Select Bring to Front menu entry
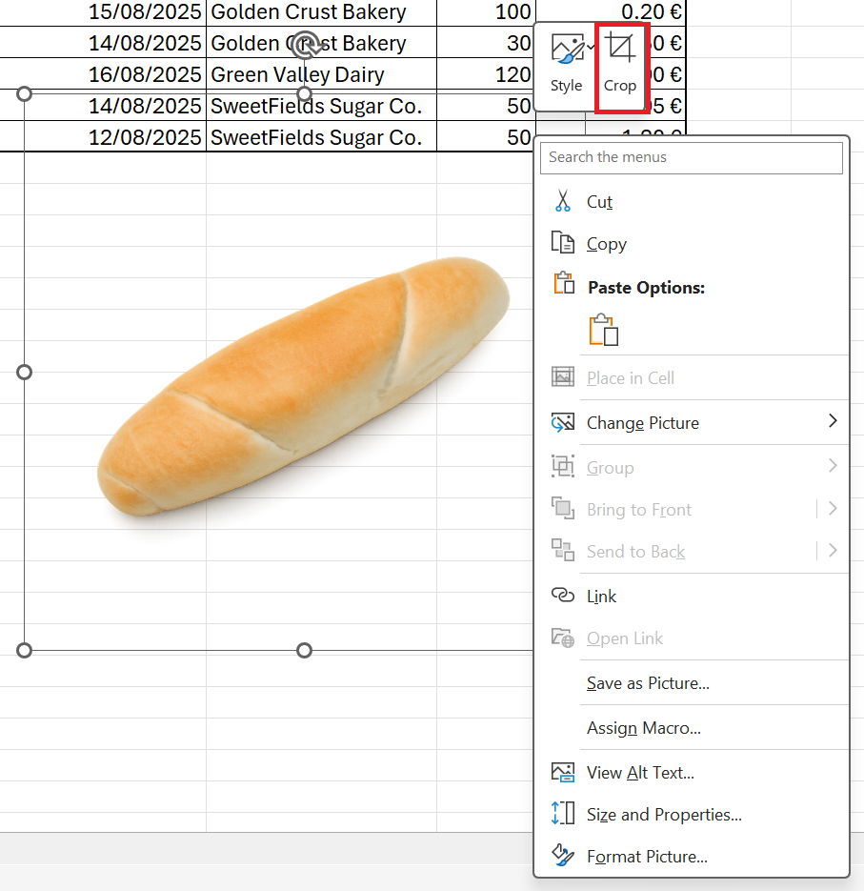 point(692,510)
